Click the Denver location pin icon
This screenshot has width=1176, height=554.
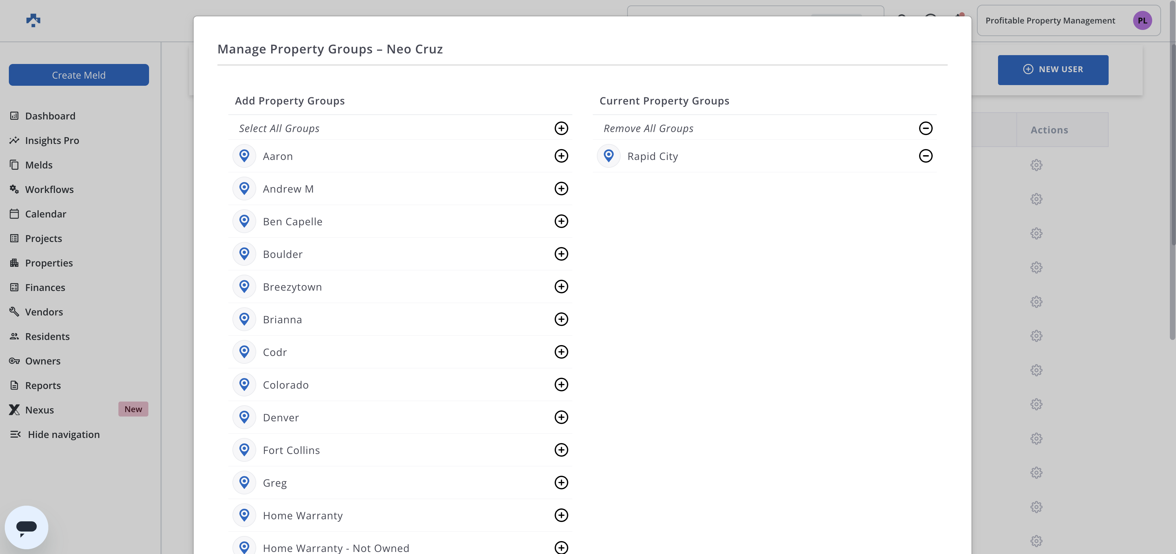(244, 418)
